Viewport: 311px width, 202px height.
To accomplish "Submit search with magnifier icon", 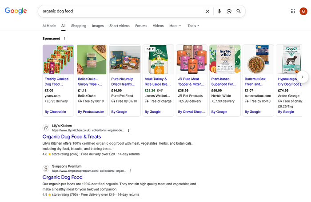I will 239,11.
